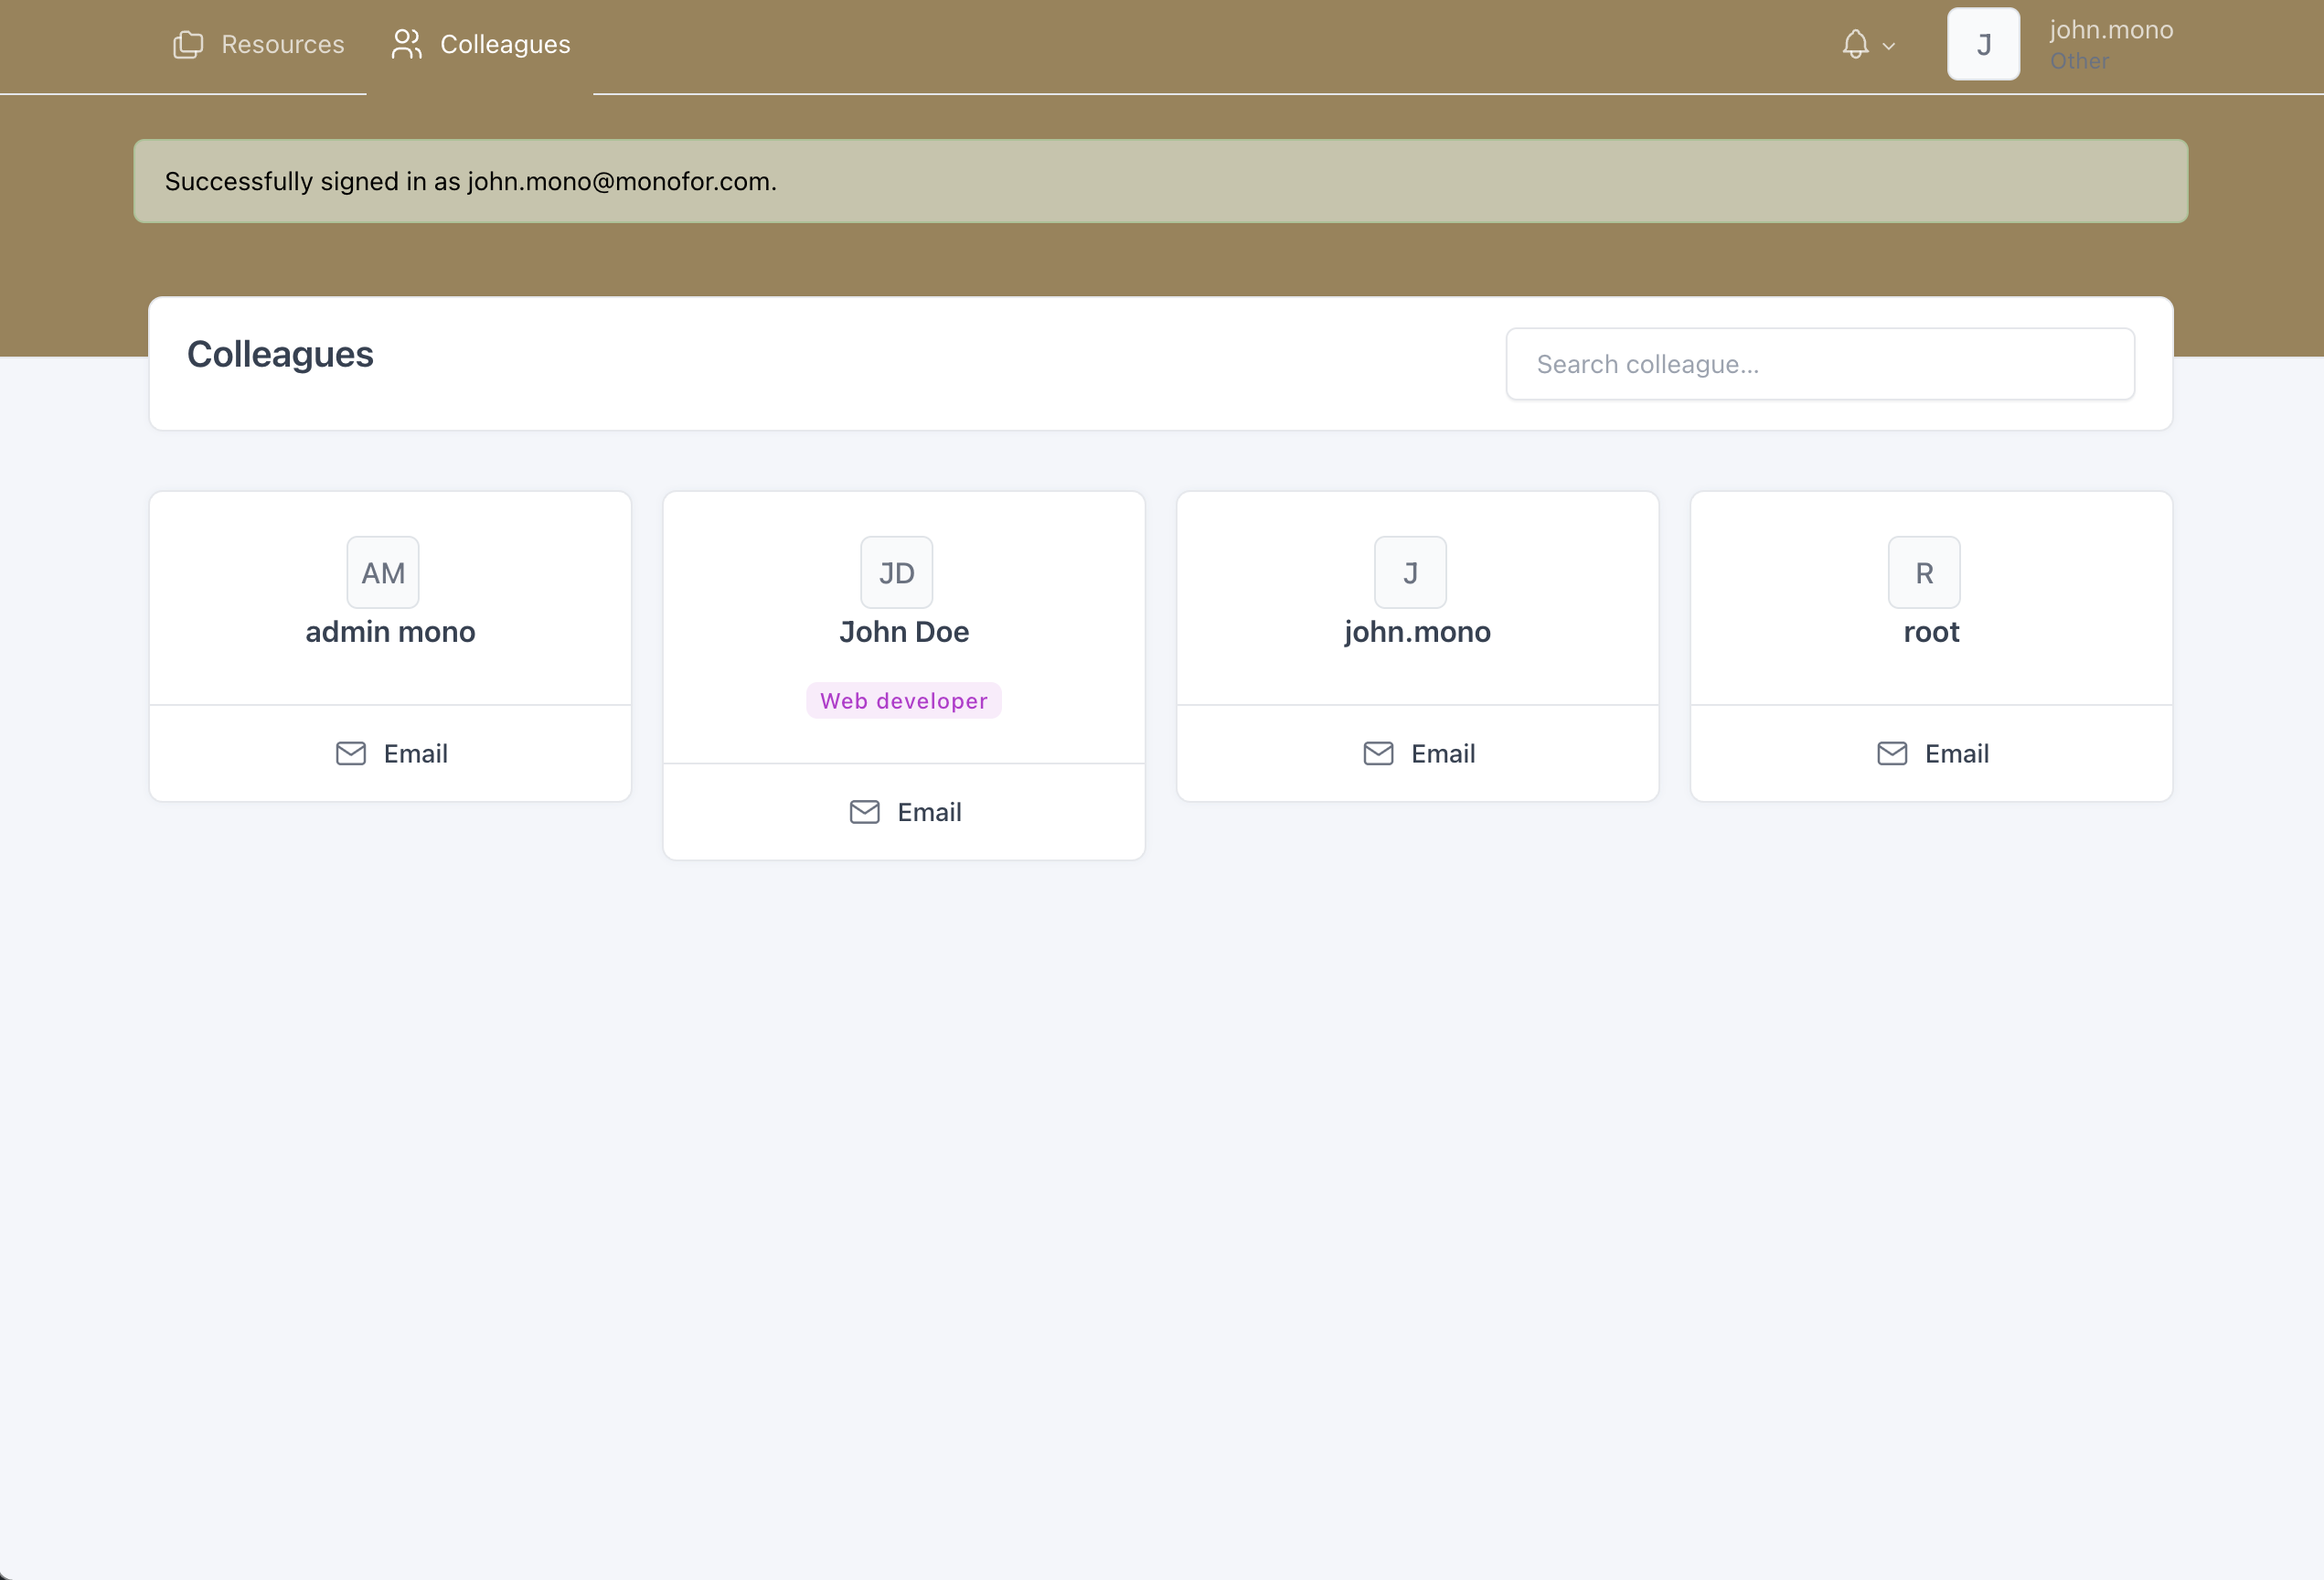
Task: Click the Other role label
Action: pyautogui.click(x=2079, y=61)
